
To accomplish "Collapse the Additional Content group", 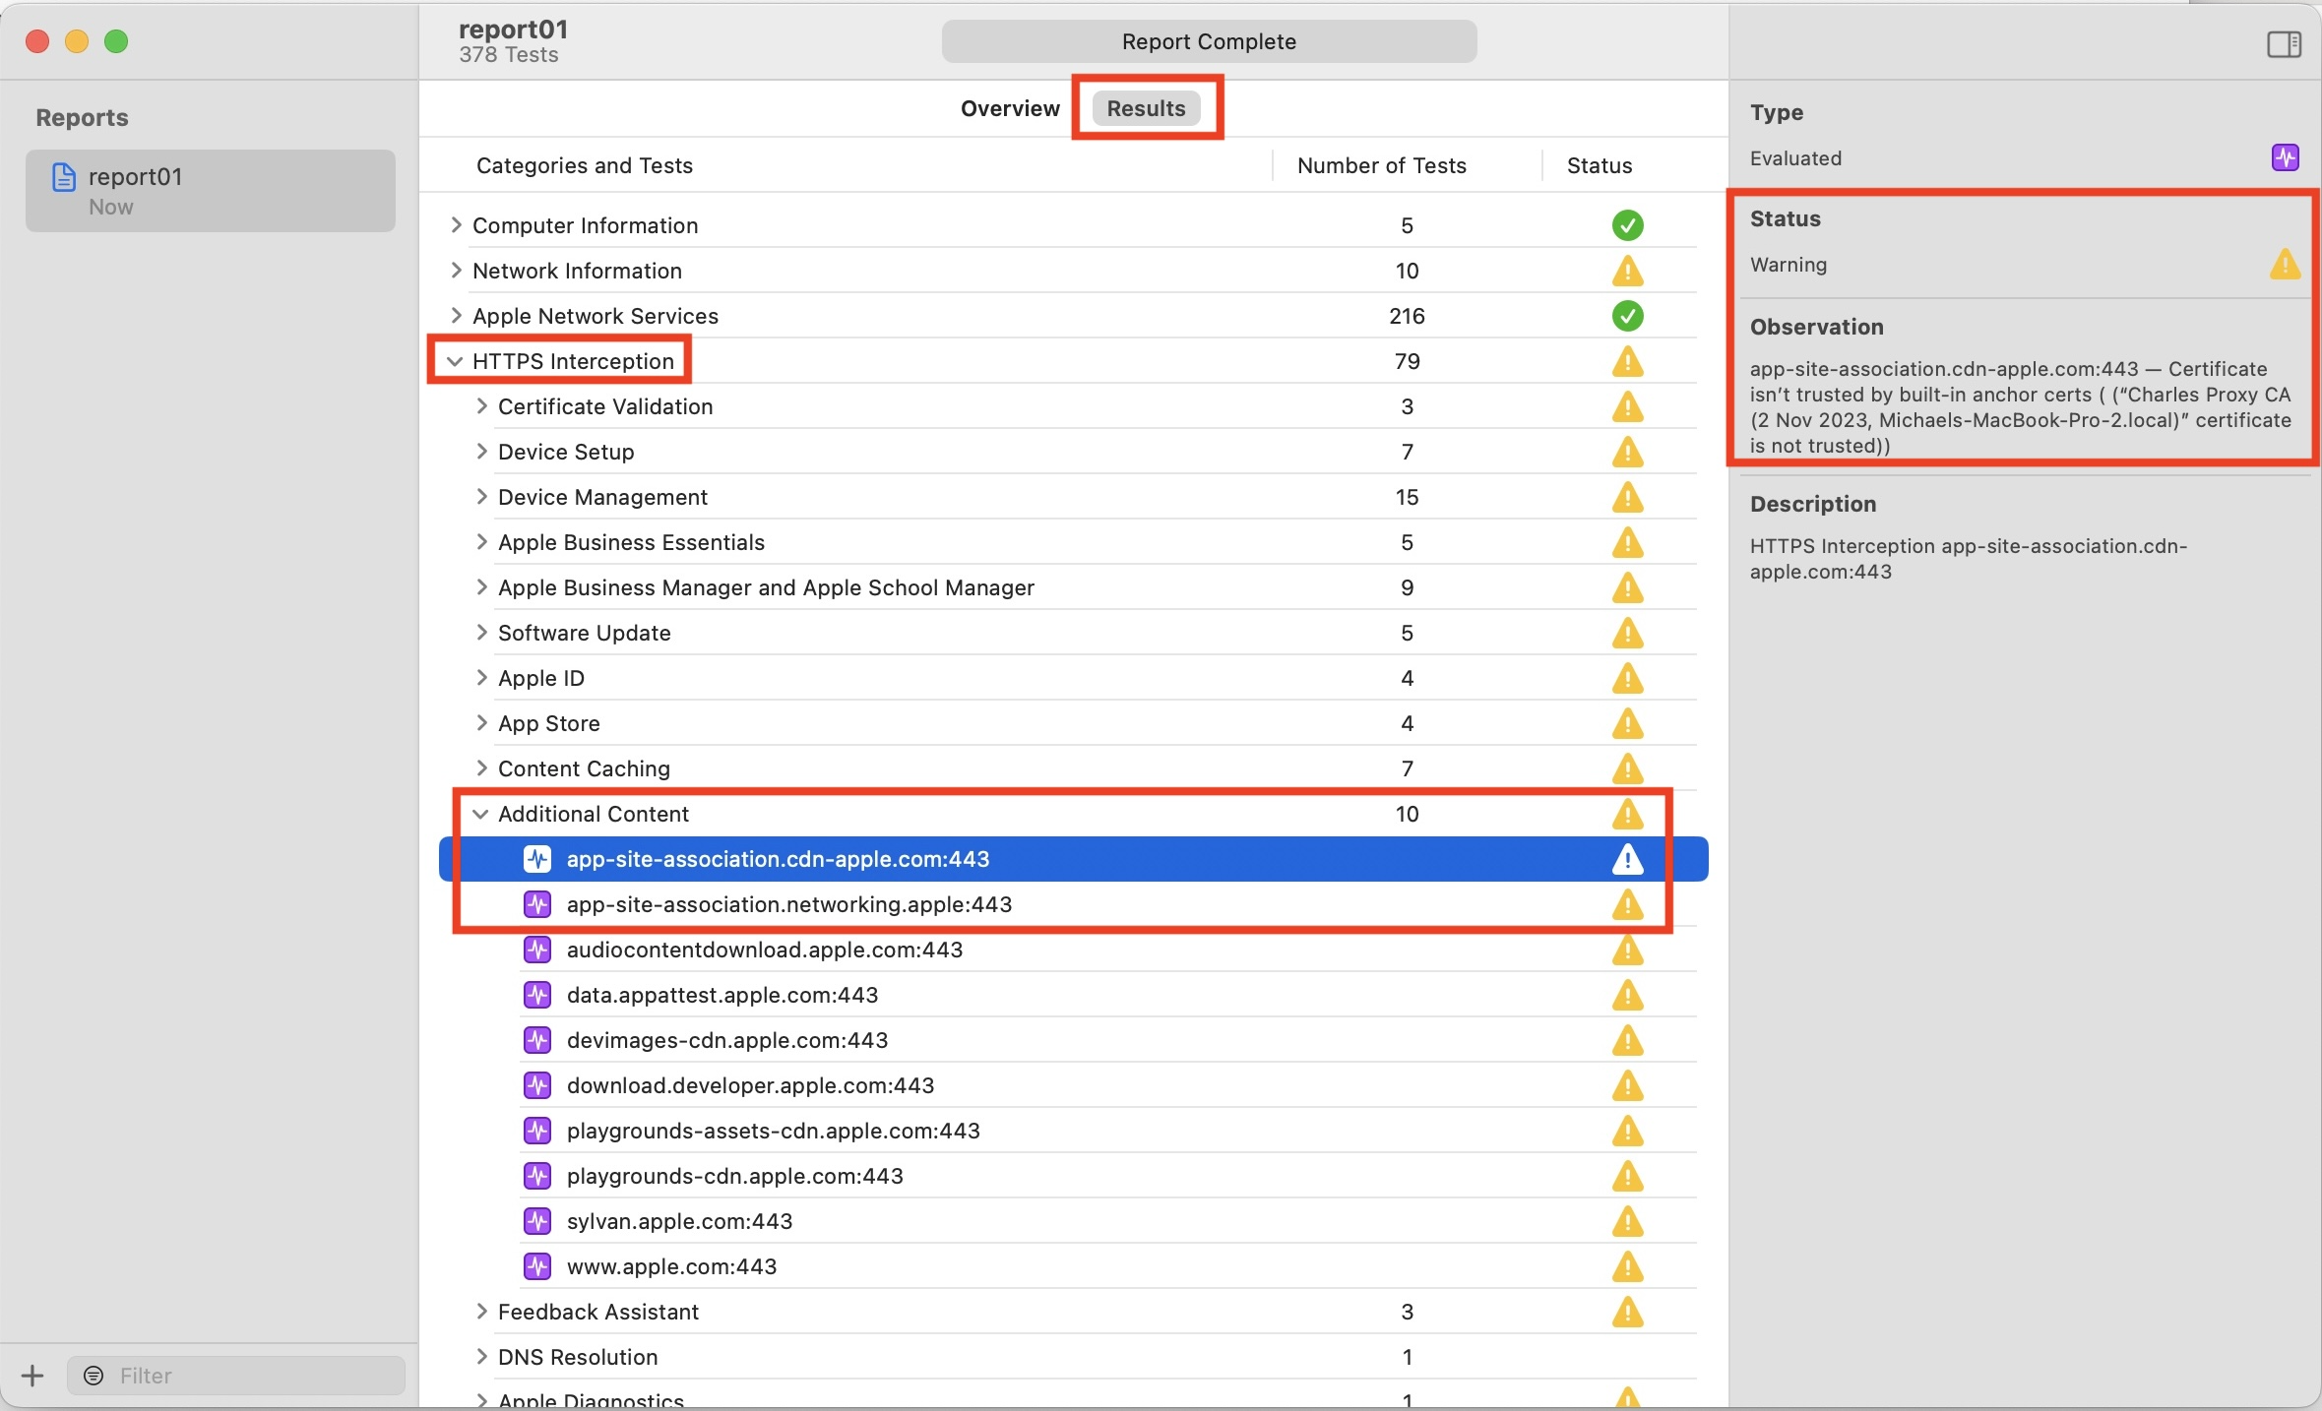I will click(480, 814).
